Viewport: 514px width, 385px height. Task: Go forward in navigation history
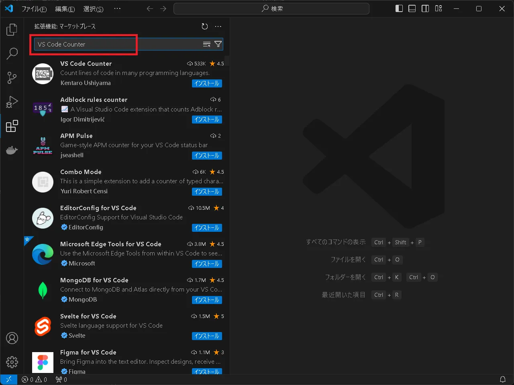click(163, 8)
